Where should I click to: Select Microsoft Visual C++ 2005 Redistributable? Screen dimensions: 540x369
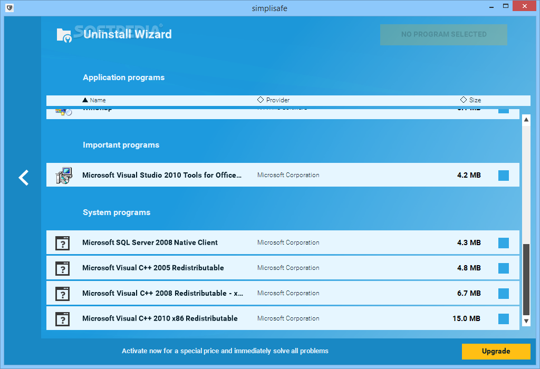coord(283,268)
